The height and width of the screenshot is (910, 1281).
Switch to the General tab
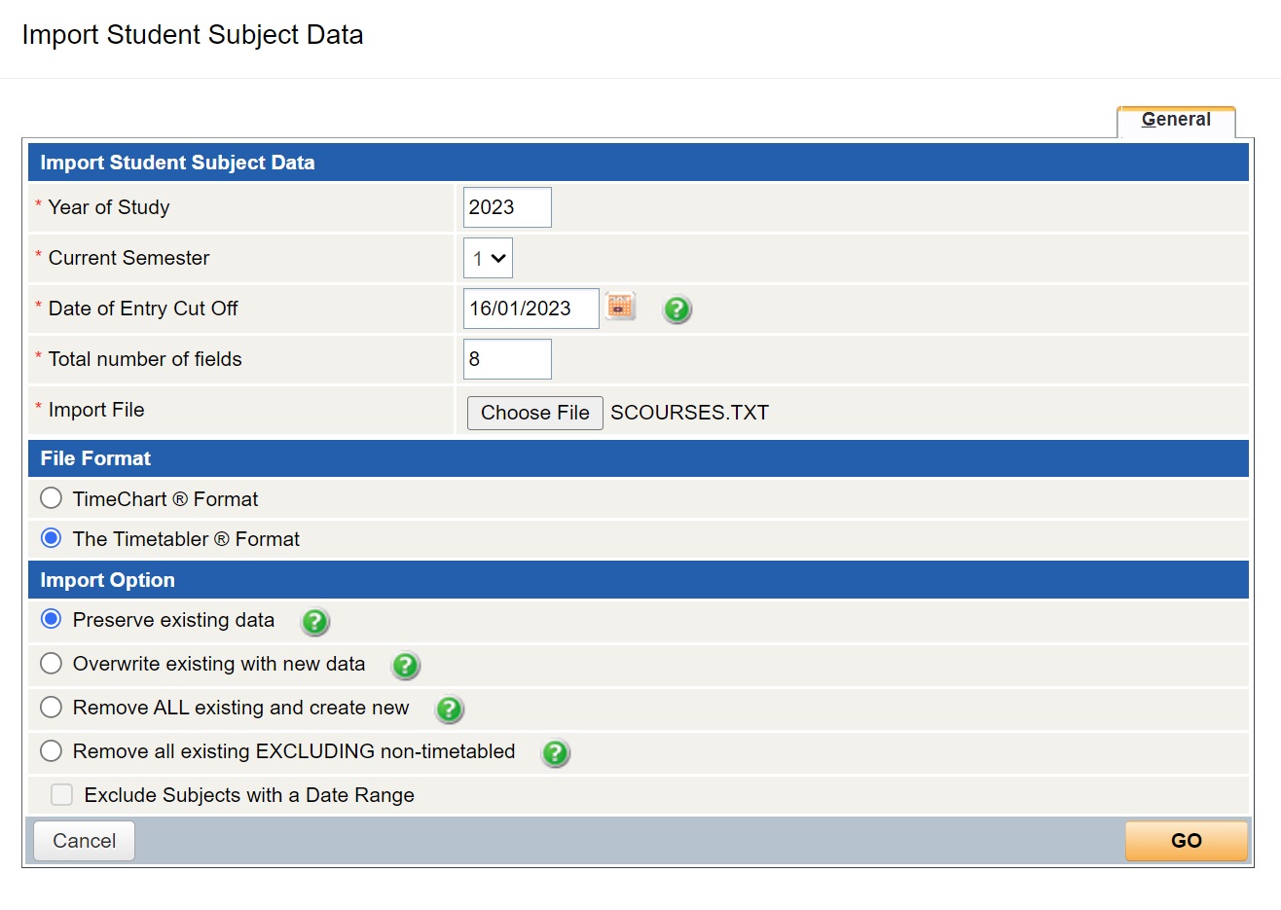[x=1176, y=120]
